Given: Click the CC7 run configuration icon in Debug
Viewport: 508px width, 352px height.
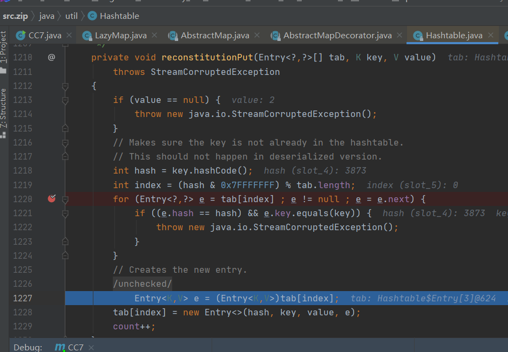Looking at the screenshot, I should click(60, 347).
